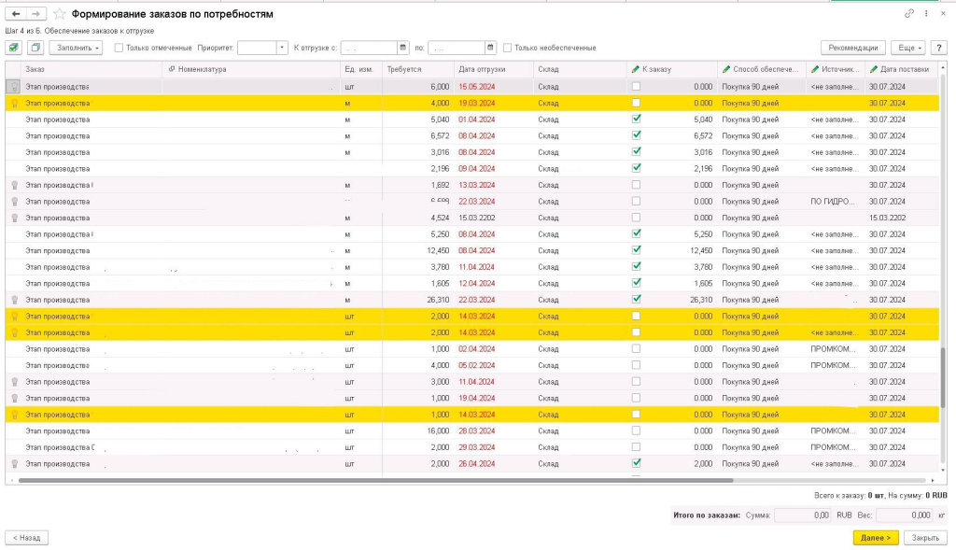Click lightbulb icon in the 6,000 шт row
This screenshot has width=956, height=550.
15,87
